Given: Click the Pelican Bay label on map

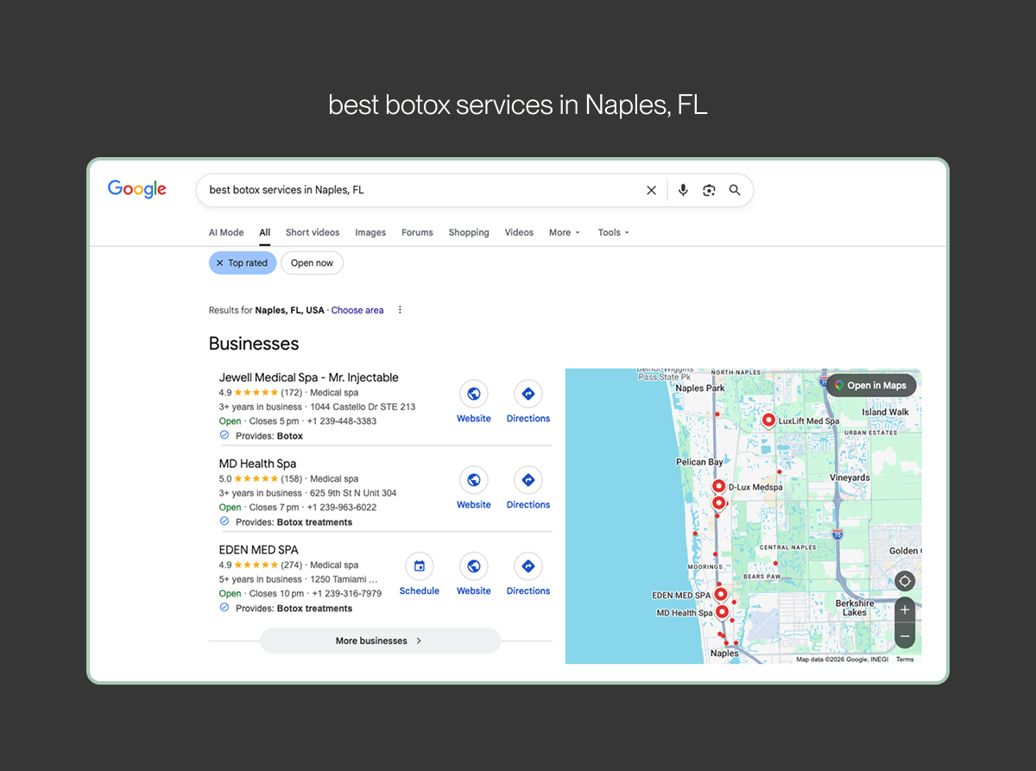Looking at the screenshot, I should tap(699, 462).
